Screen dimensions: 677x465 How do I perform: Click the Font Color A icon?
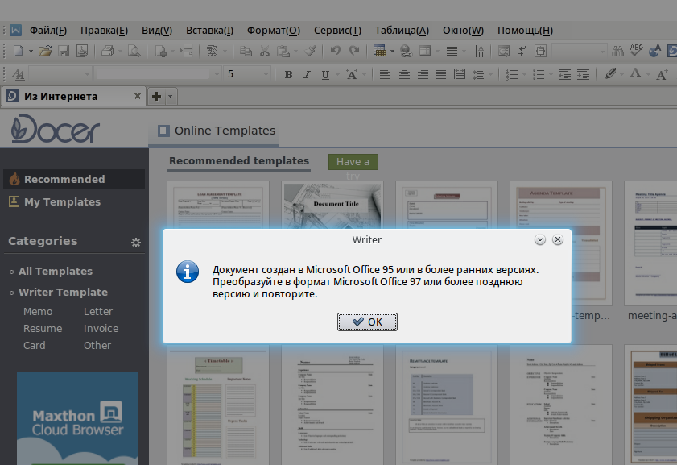635,74
